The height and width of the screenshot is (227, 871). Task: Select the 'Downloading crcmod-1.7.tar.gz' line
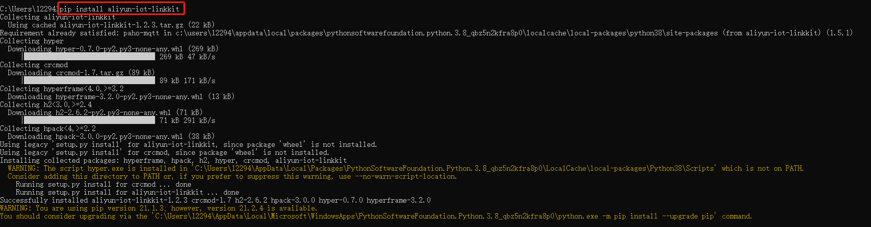(81, 73)
